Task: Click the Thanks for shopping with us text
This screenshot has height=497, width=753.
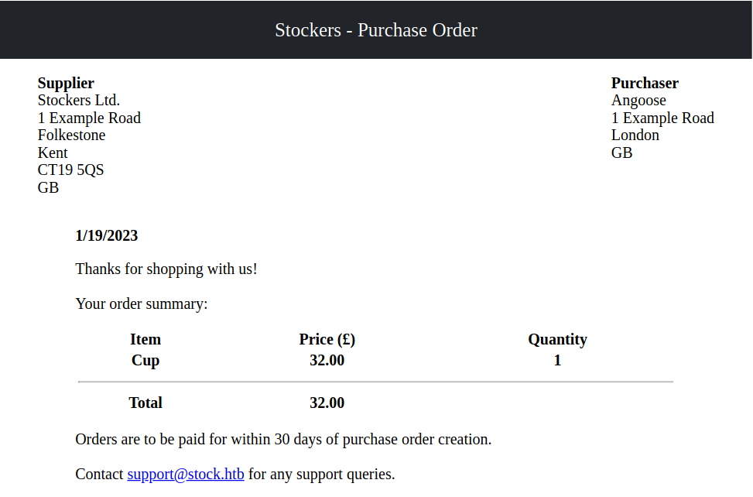Action: click(x=166, y=270)
